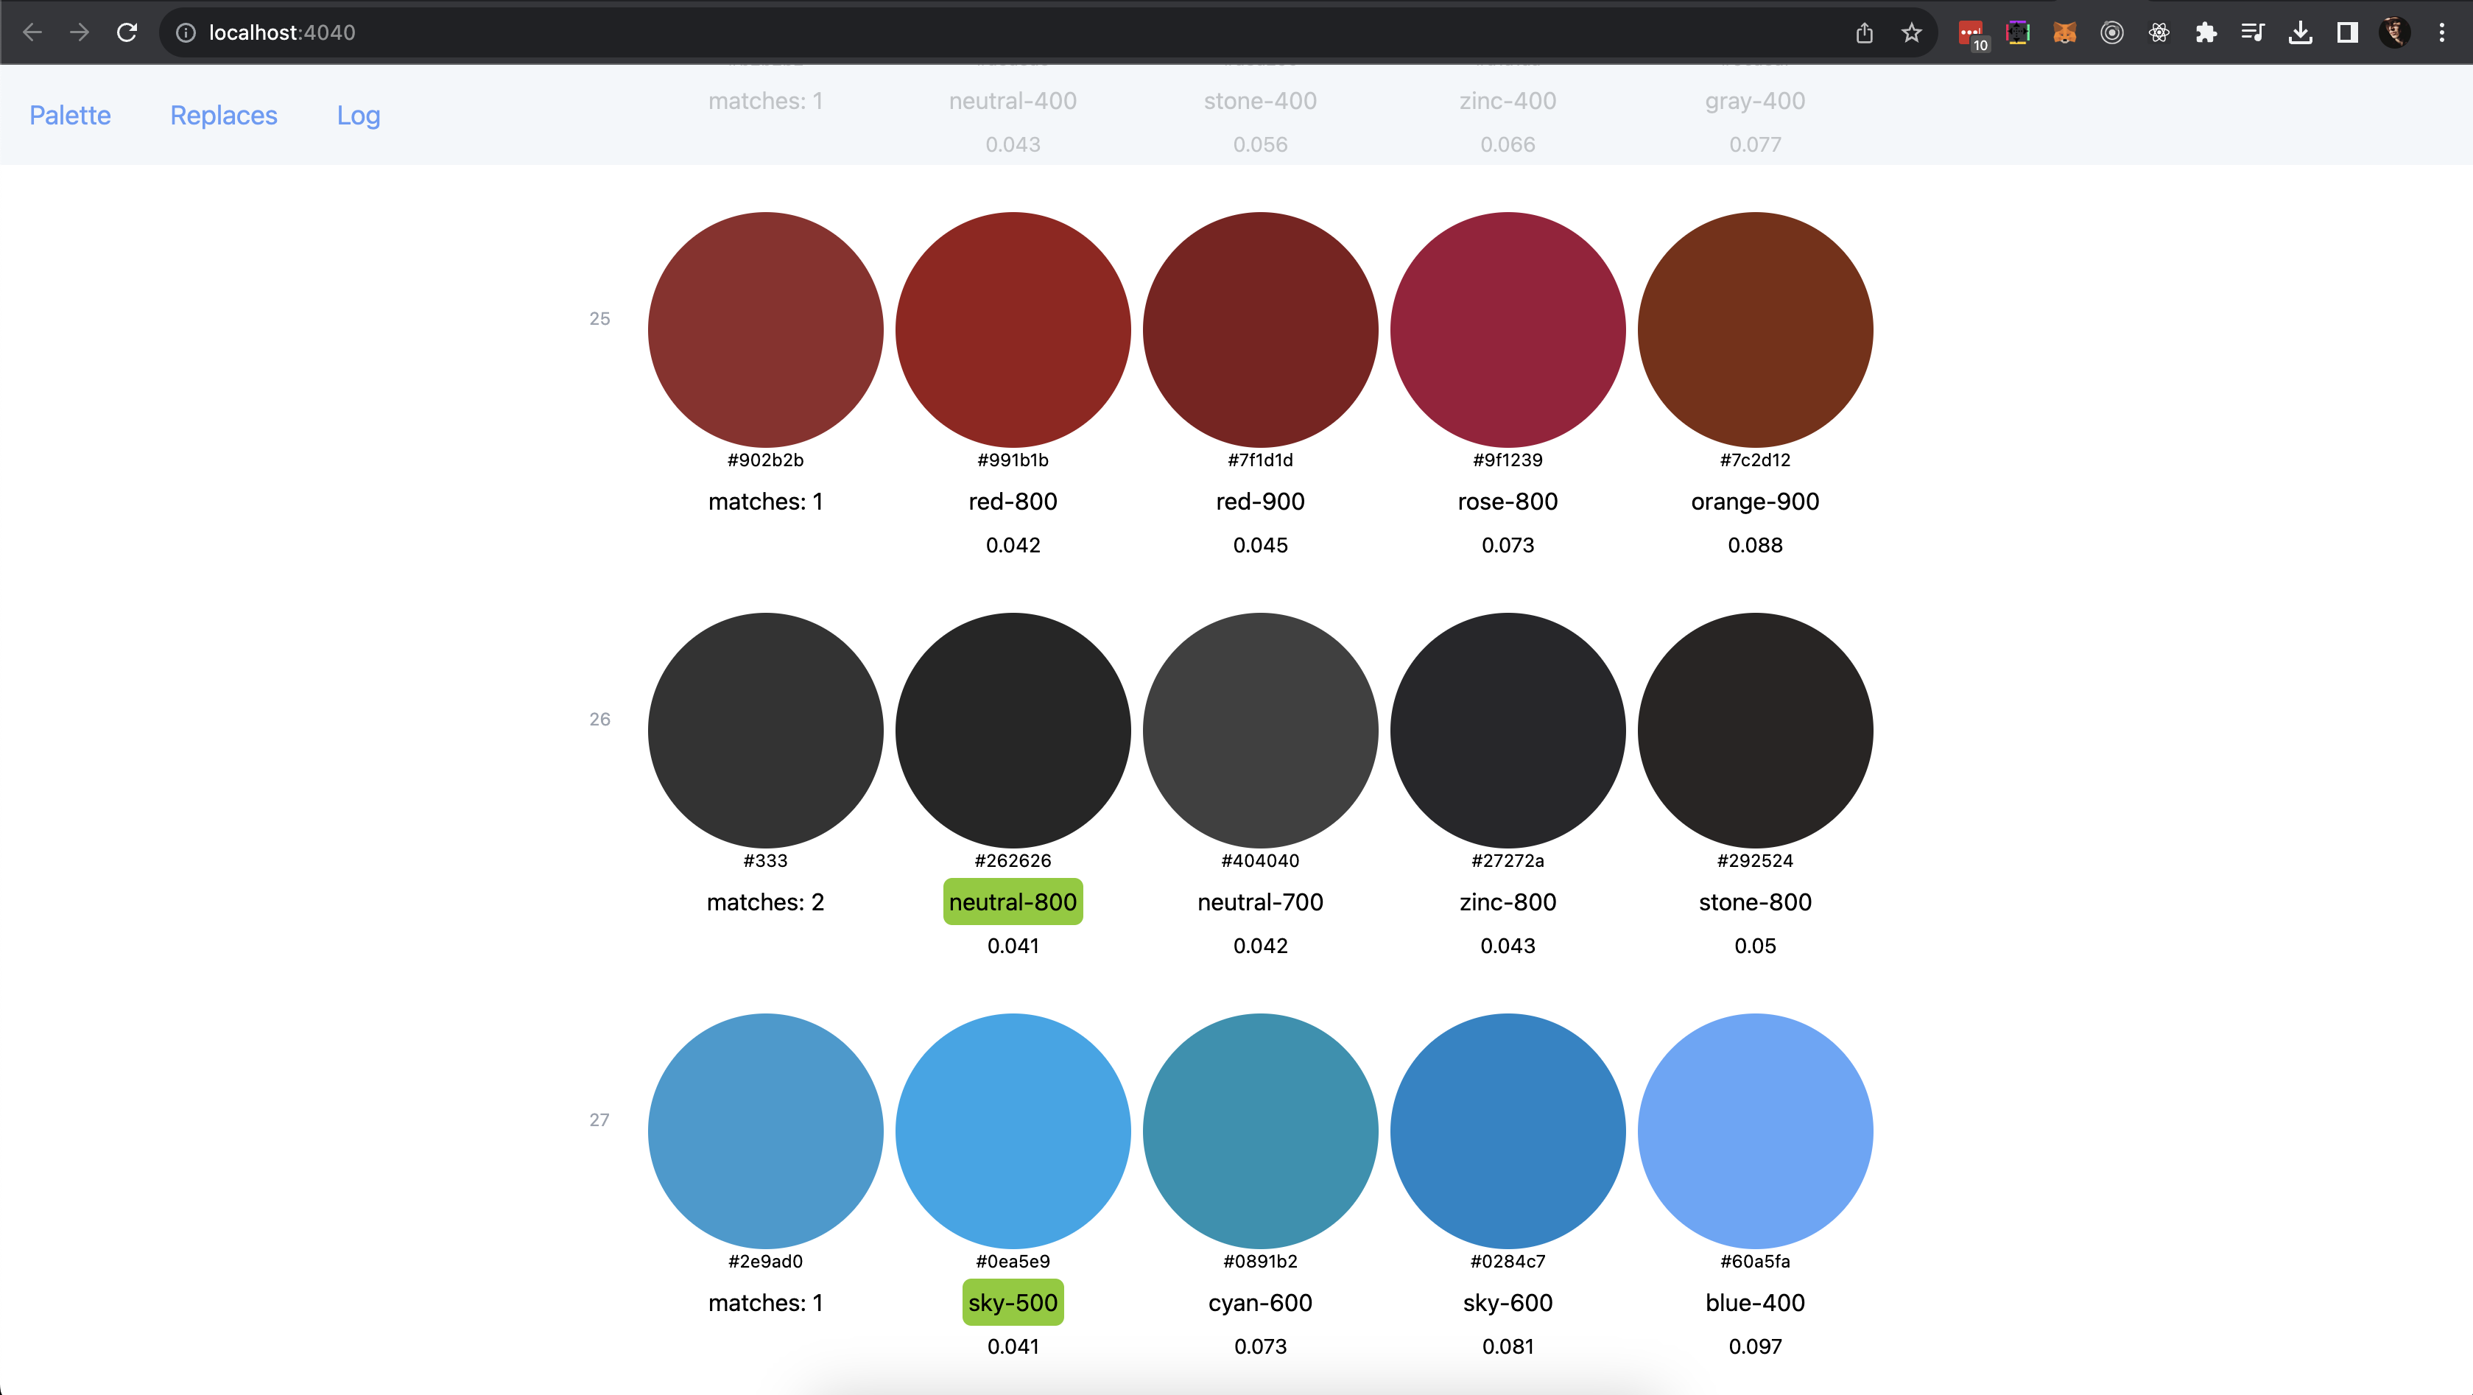This screenshot has height=1395, width=2473.
Task: Open the Log link
Action: 358,115
